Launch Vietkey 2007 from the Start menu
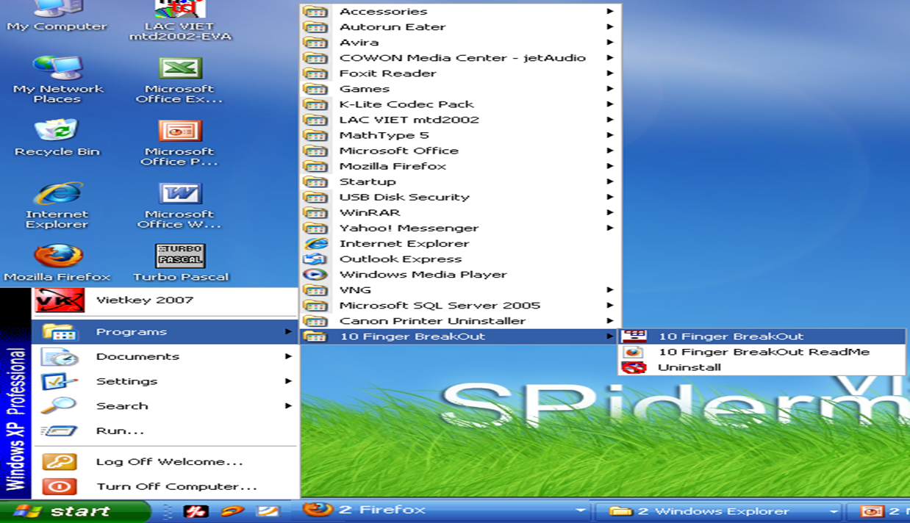 [x=165, y=300]
